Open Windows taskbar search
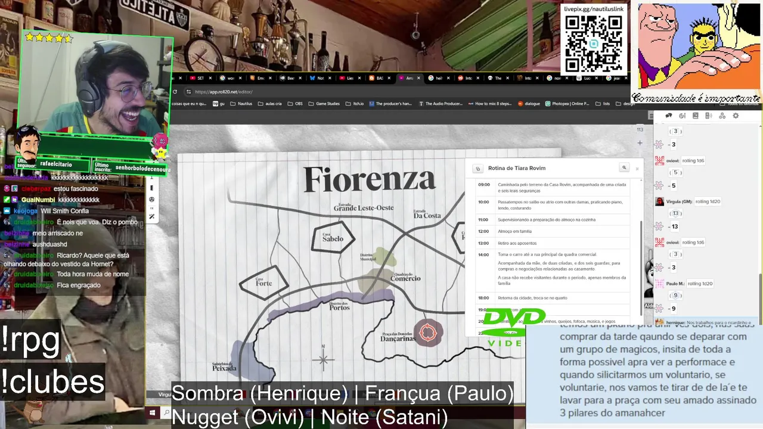The height and width of the screenshot is (429, 763). click(x=166, y=412)
